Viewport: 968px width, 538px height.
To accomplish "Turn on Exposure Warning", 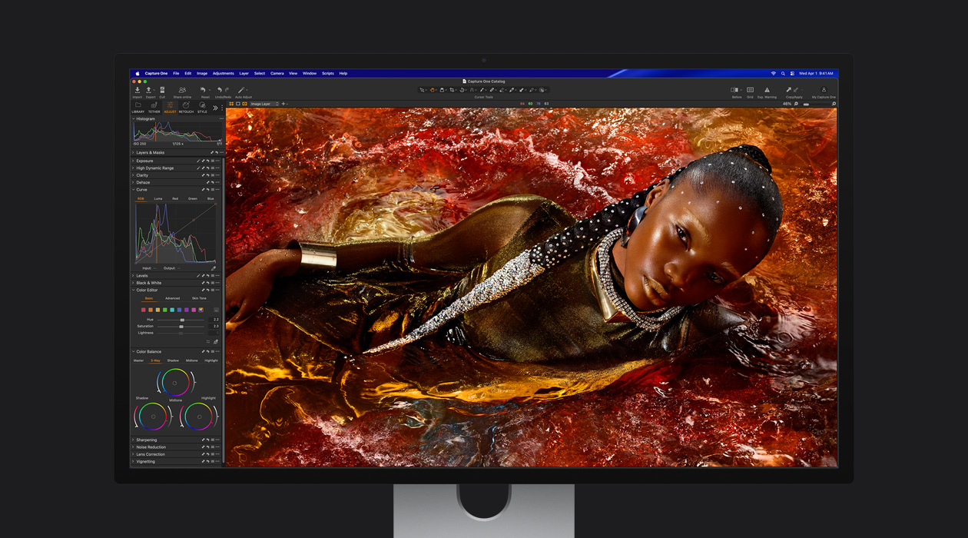I will (767, 90).
